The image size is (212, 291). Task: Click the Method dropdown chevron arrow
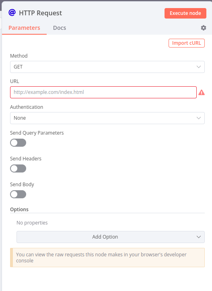199,67
